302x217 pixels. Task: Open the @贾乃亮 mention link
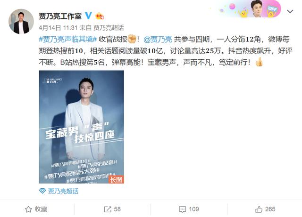[158, 40]
